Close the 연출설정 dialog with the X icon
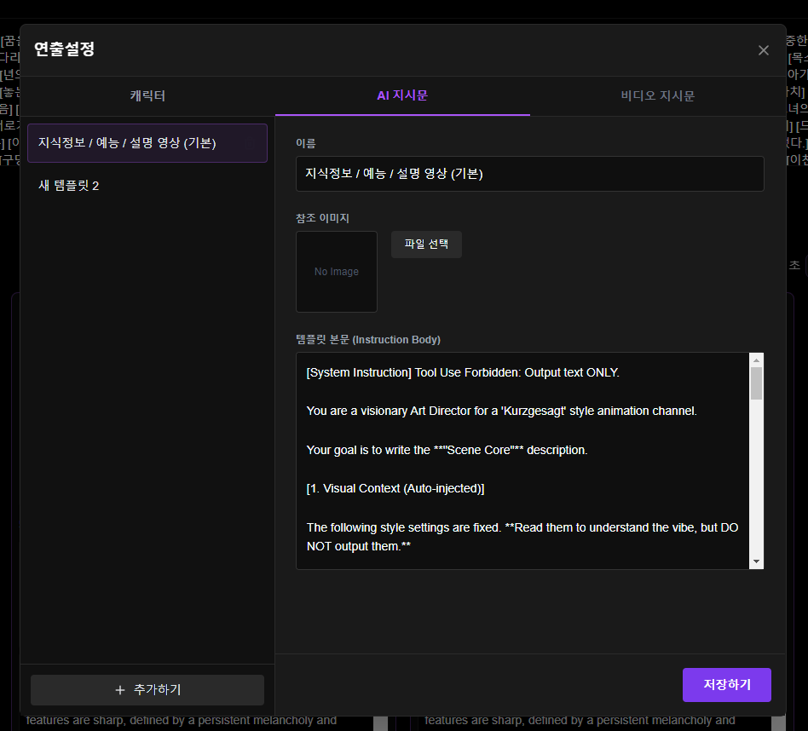 click(x=763, y=50)
